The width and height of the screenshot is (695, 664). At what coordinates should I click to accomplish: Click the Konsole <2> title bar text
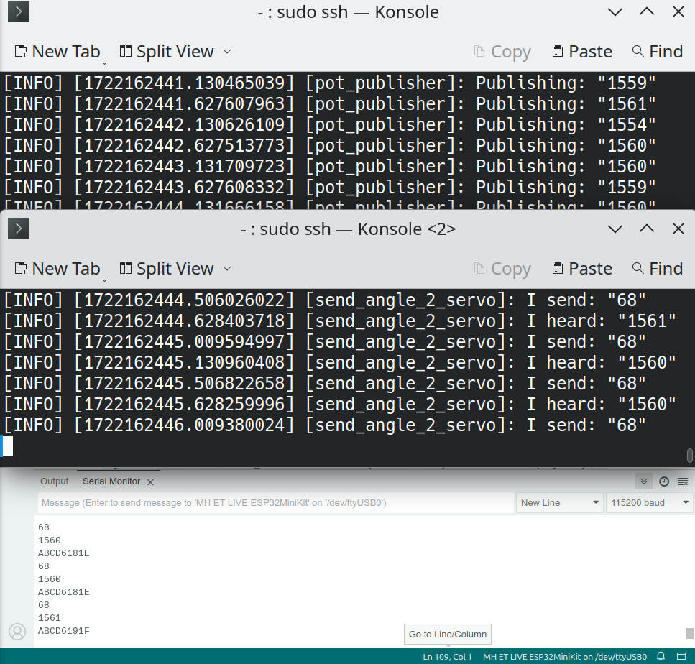[x=348, y=229]
